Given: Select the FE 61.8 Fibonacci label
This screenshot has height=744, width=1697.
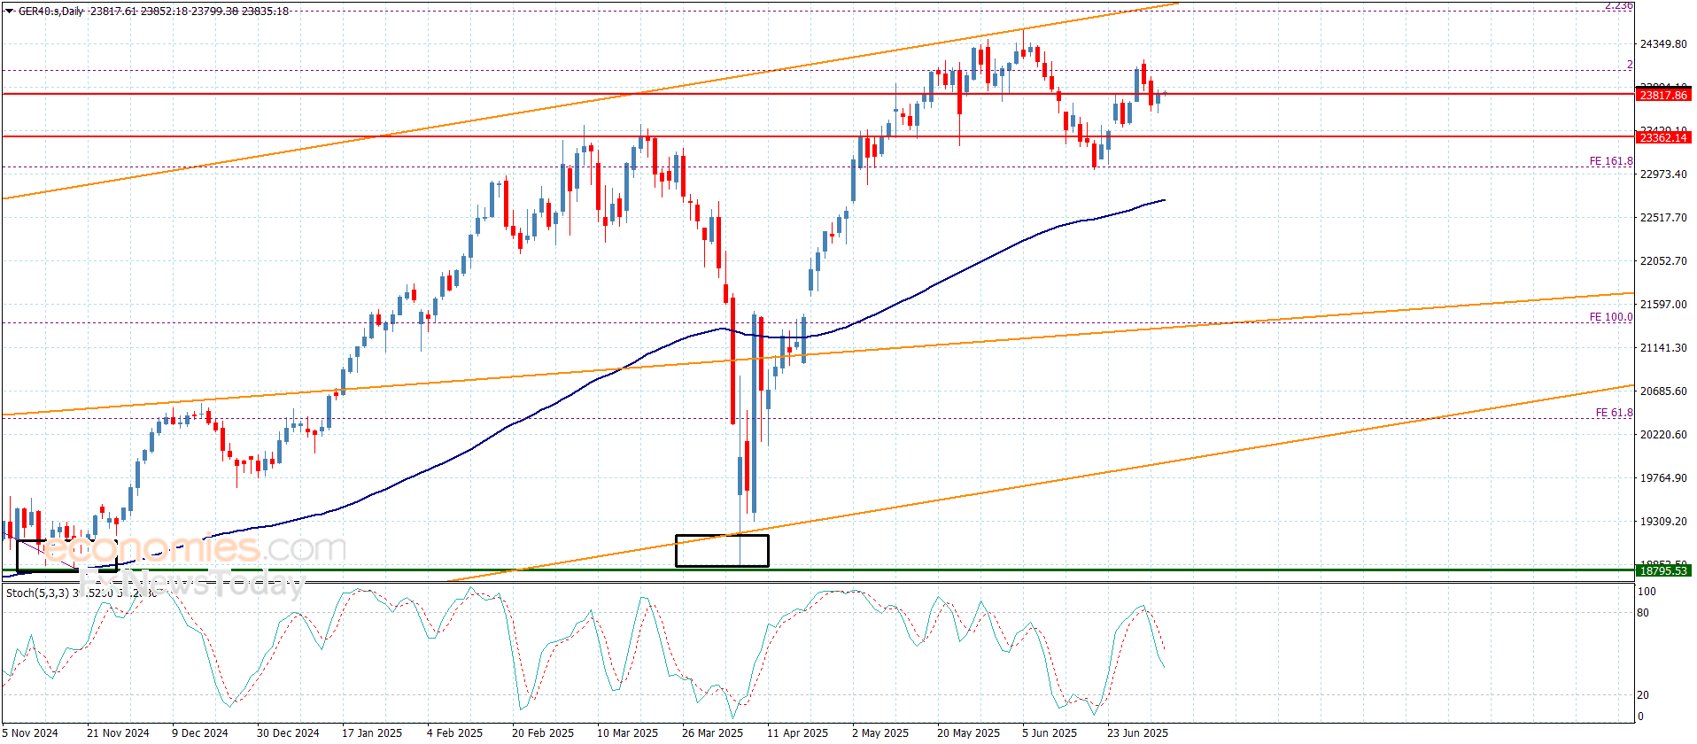Looking at the screenshot, I should (x=1614, y=413).
